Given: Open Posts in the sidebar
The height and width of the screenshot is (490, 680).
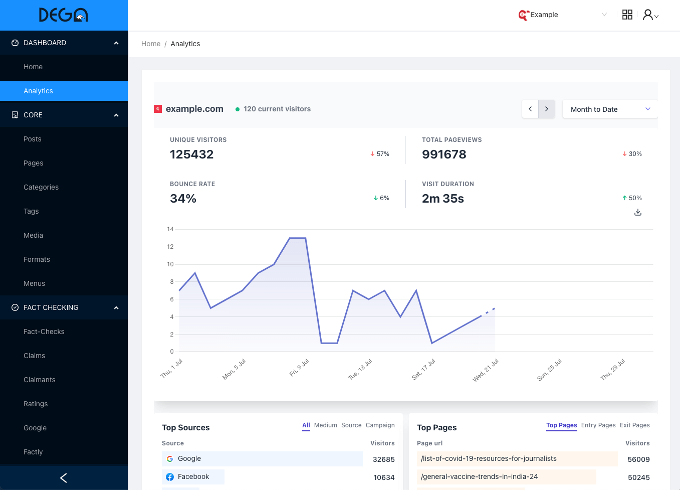Looking at the screenshot, I should click(33, 139).
